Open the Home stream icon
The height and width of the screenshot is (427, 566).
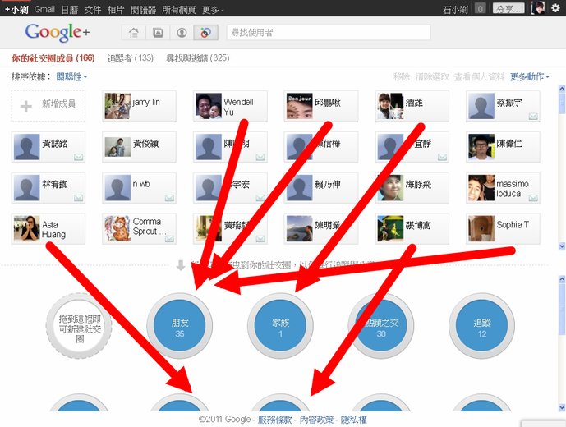click(x=134, y=33)
